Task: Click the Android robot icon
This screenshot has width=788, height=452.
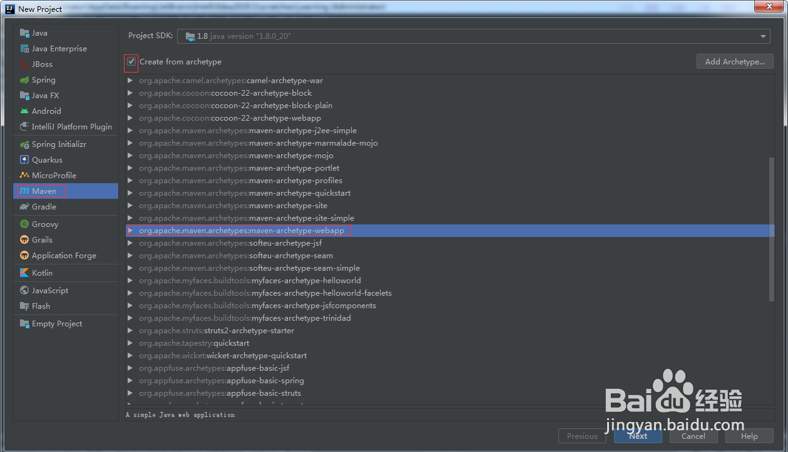Action: 24,111
